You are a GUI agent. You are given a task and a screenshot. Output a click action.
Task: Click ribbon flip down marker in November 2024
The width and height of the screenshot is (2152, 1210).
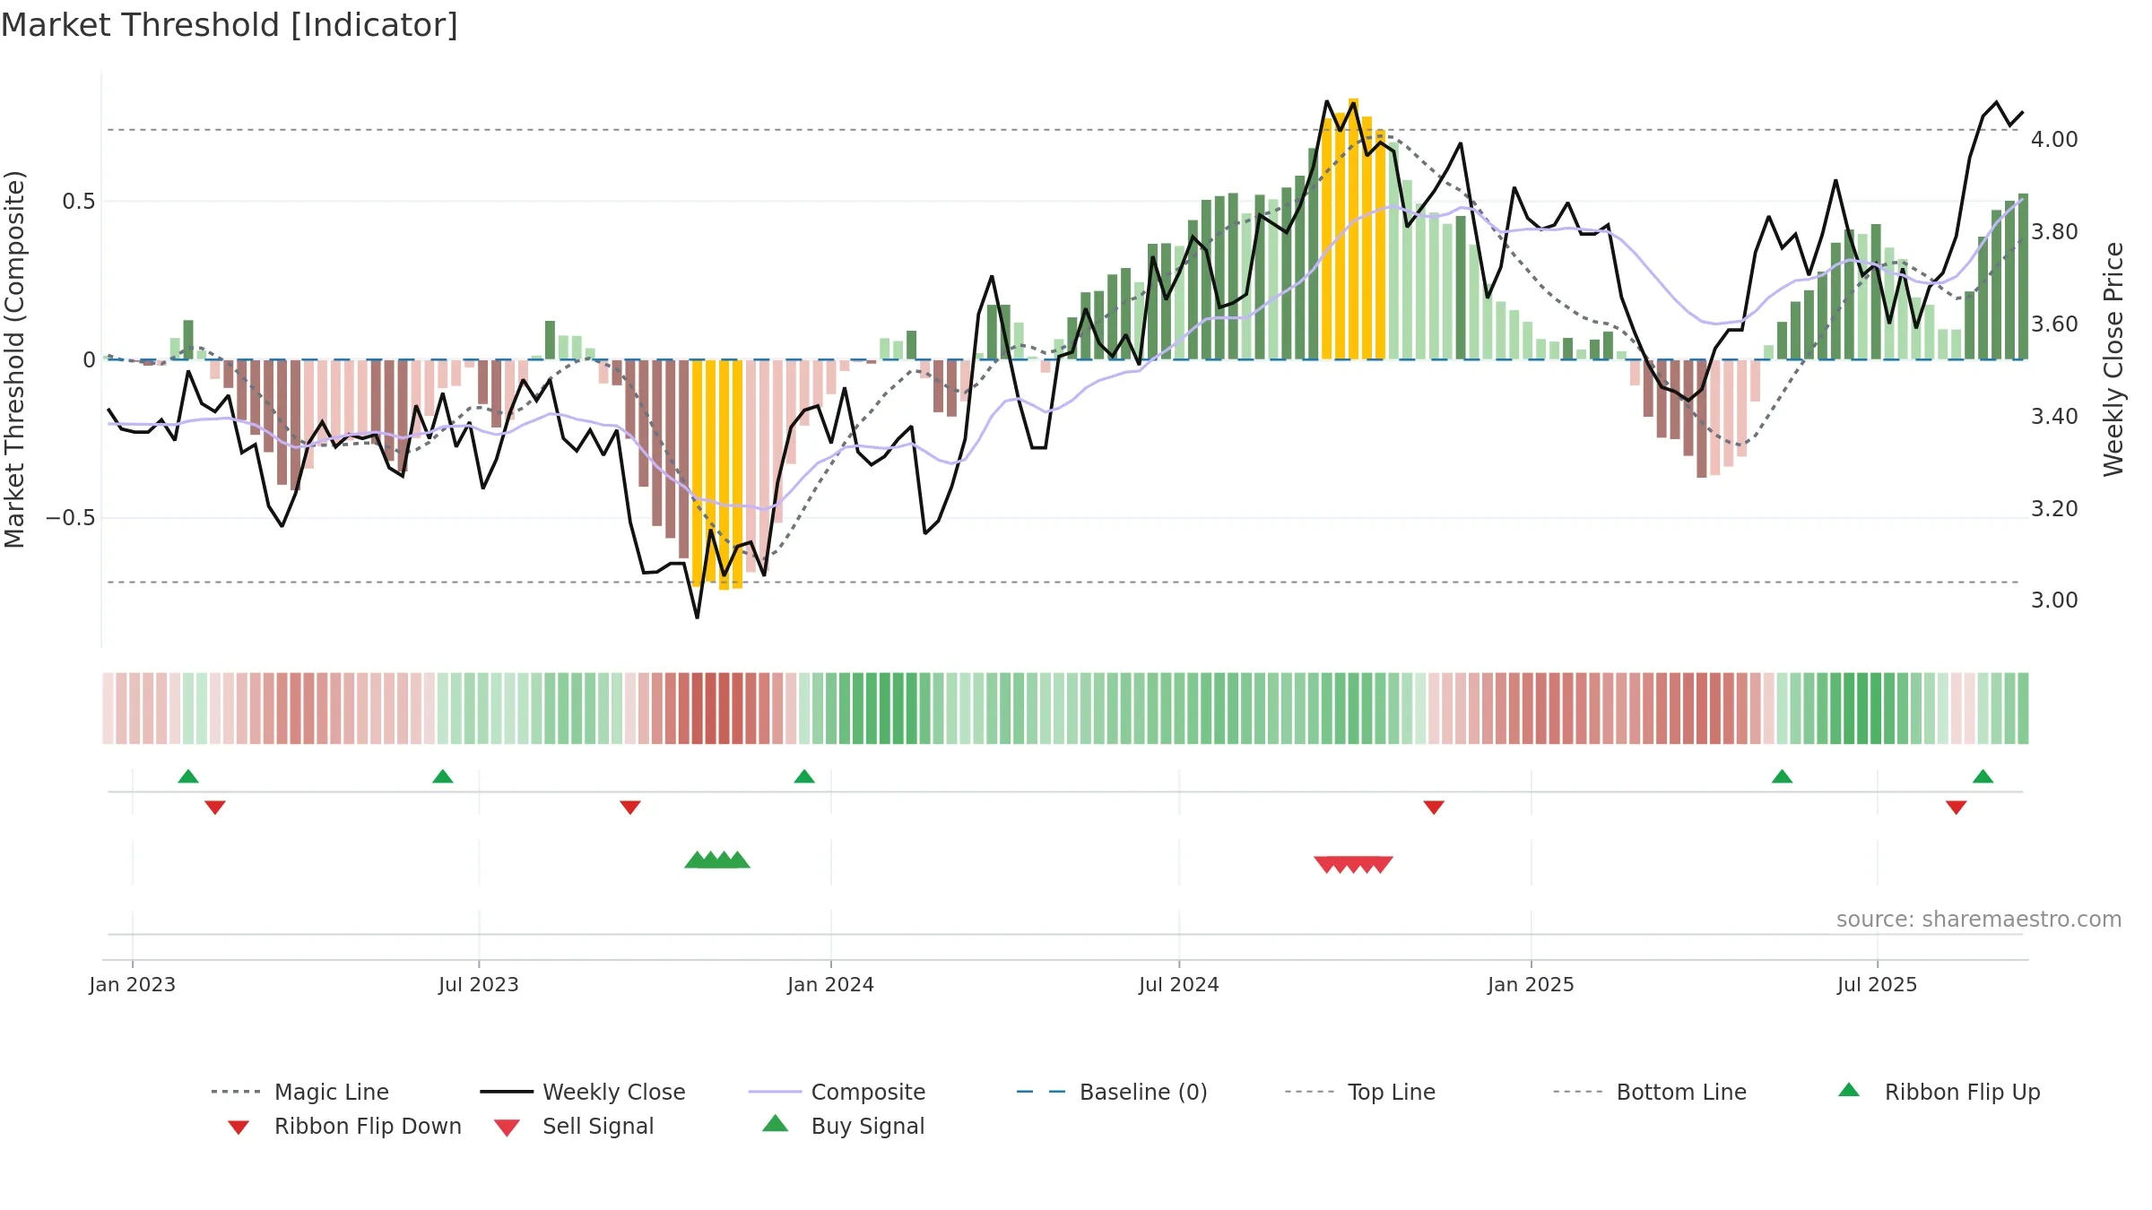[1434, 808]
